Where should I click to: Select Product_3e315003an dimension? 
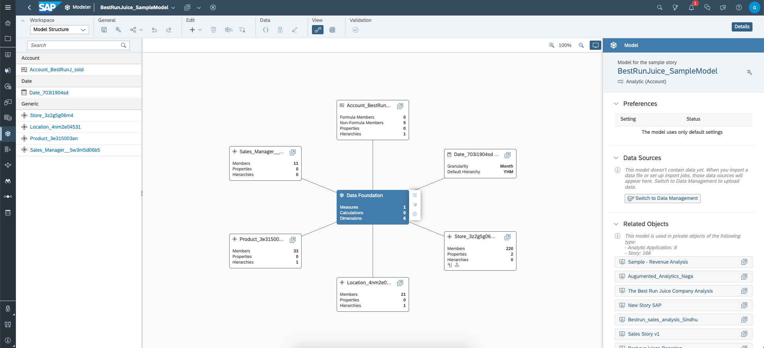tap(54, 139)
